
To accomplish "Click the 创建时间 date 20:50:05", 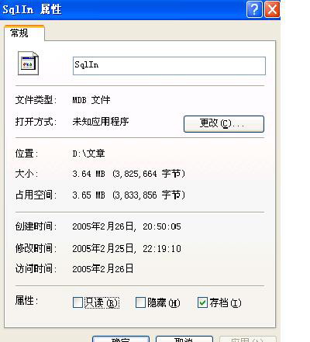I will (x=126, y=226).
